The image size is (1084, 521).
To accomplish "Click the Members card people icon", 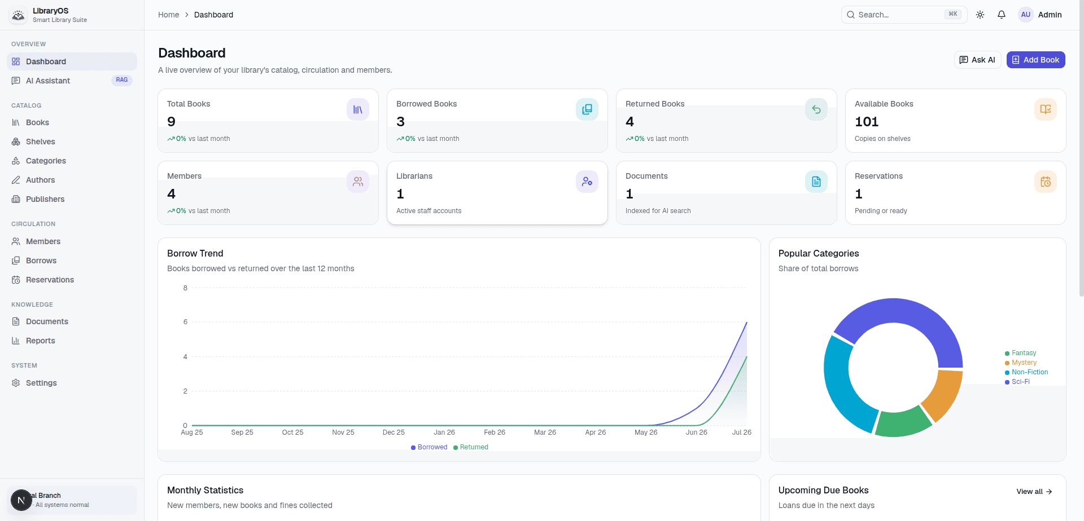I will (x=358, y=182).
